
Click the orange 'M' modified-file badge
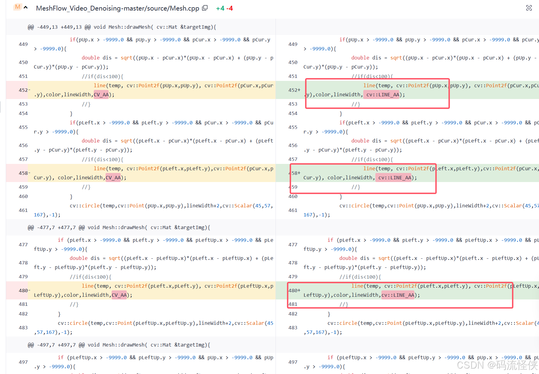[18, 7]
